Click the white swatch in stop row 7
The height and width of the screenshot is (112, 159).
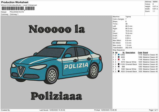click(x=119, y=69)
